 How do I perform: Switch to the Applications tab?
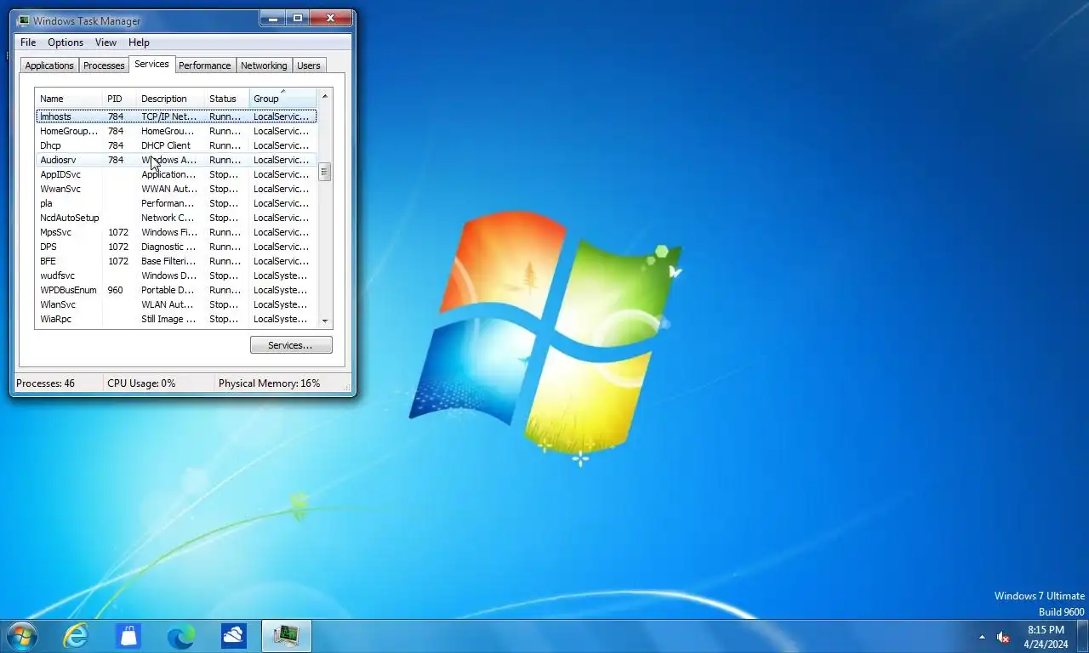[49, 65]
